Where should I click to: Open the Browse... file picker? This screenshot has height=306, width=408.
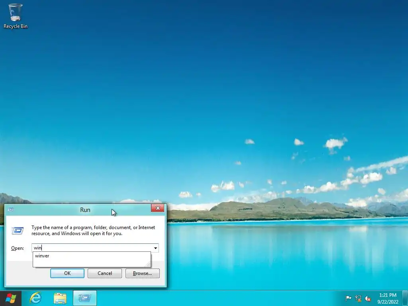pyautogui.click(x=142, y=273)
